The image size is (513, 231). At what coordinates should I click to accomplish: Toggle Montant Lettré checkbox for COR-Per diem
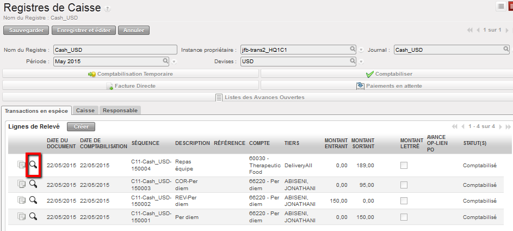[404, 184]
